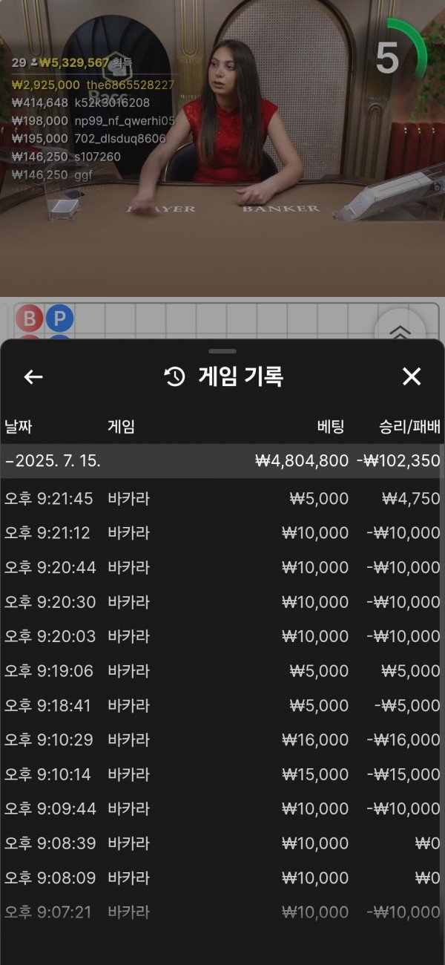Select the 날짜 column header
The image size is (445, 965).
(19, 427)
